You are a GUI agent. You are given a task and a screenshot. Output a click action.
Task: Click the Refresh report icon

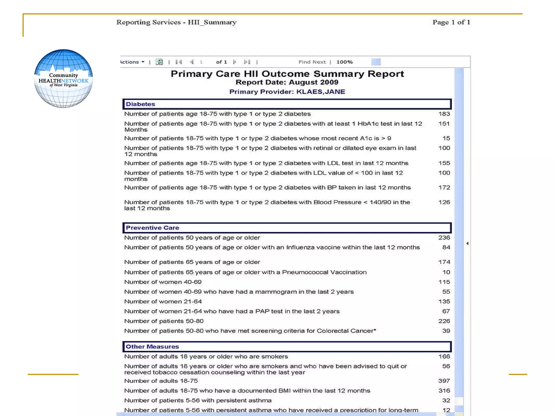(x=159, y=62)
